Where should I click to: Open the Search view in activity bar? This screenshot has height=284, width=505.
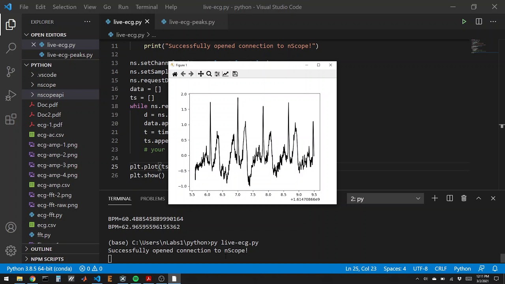pyautogui.click(x=11, y=48)
